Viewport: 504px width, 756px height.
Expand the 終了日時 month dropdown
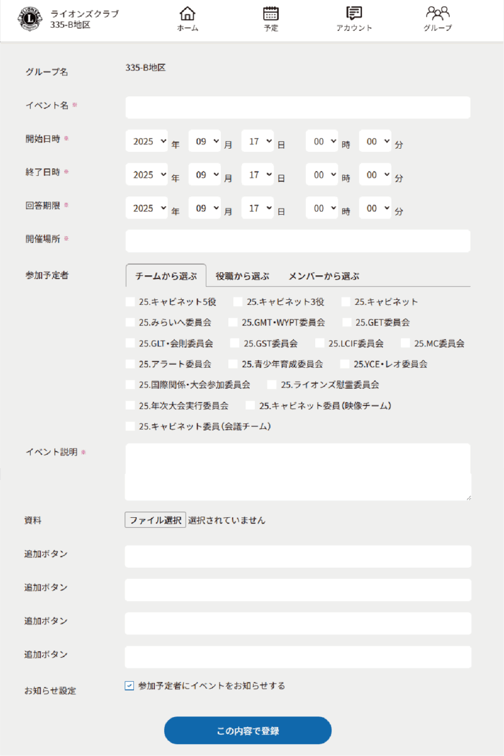[x=204, y=175]
